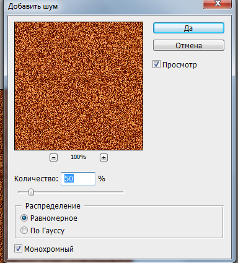Click the Да button to apply noise
The width and height of the screenshot is (238, 263).
click(x=188, y=28)
